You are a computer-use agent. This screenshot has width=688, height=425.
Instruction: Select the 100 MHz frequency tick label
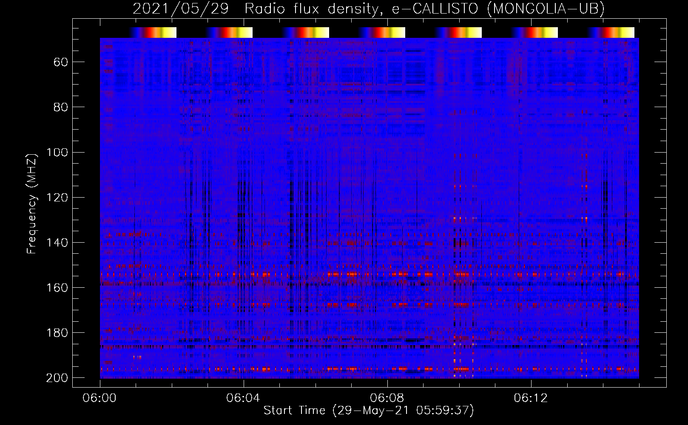(x=57, y=152)
